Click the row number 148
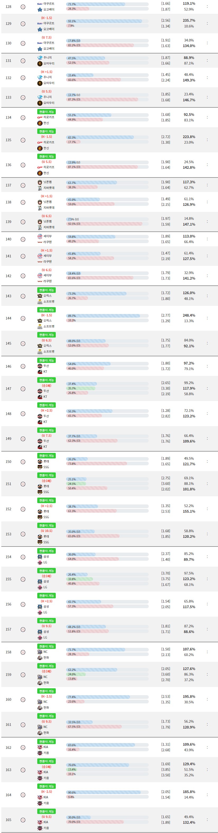Screen dimensions: 218x833 tap(8, 413)
